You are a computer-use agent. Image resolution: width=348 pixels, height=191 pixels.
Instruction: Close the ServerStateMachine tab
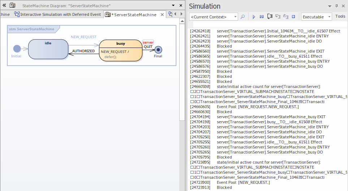pos(162,14)
